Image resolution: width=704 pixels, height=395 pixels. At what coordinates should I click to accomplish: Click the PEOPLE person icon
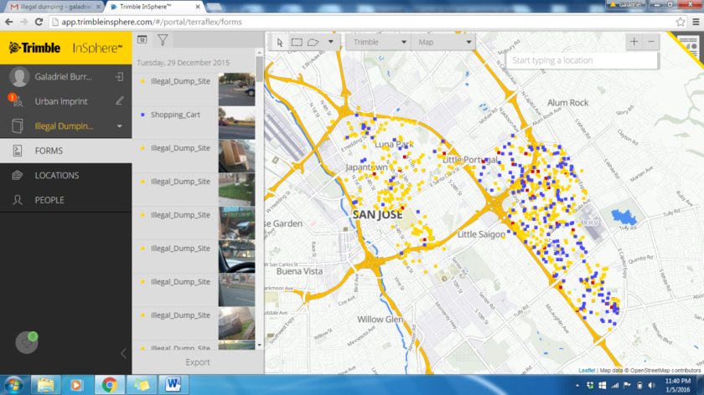18,200
